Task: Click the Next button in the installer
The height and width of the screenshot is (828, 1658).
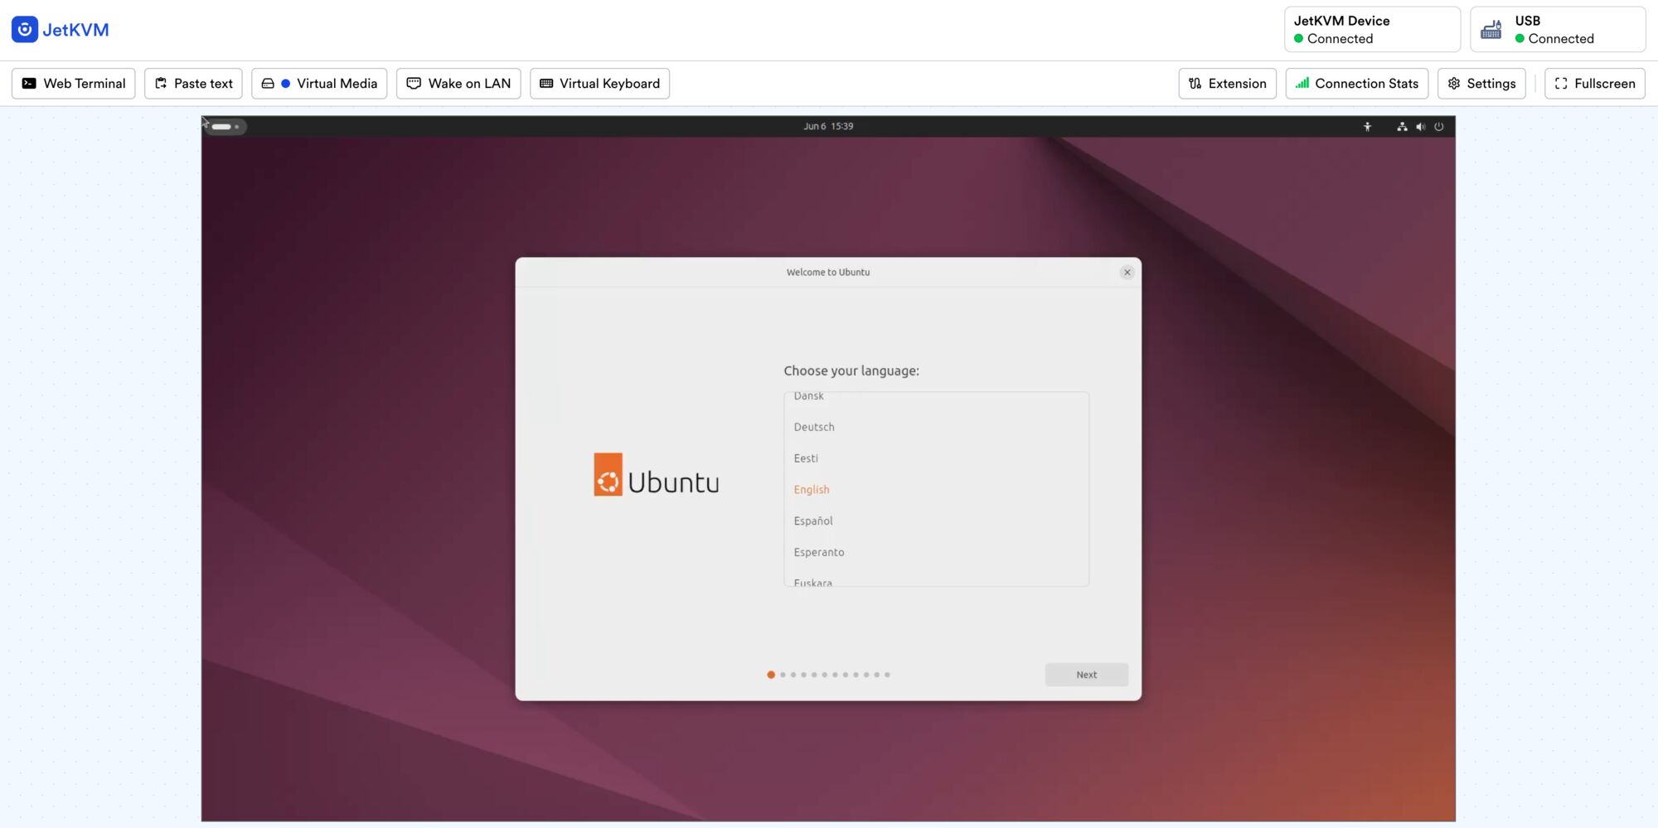Action: 1086,675
